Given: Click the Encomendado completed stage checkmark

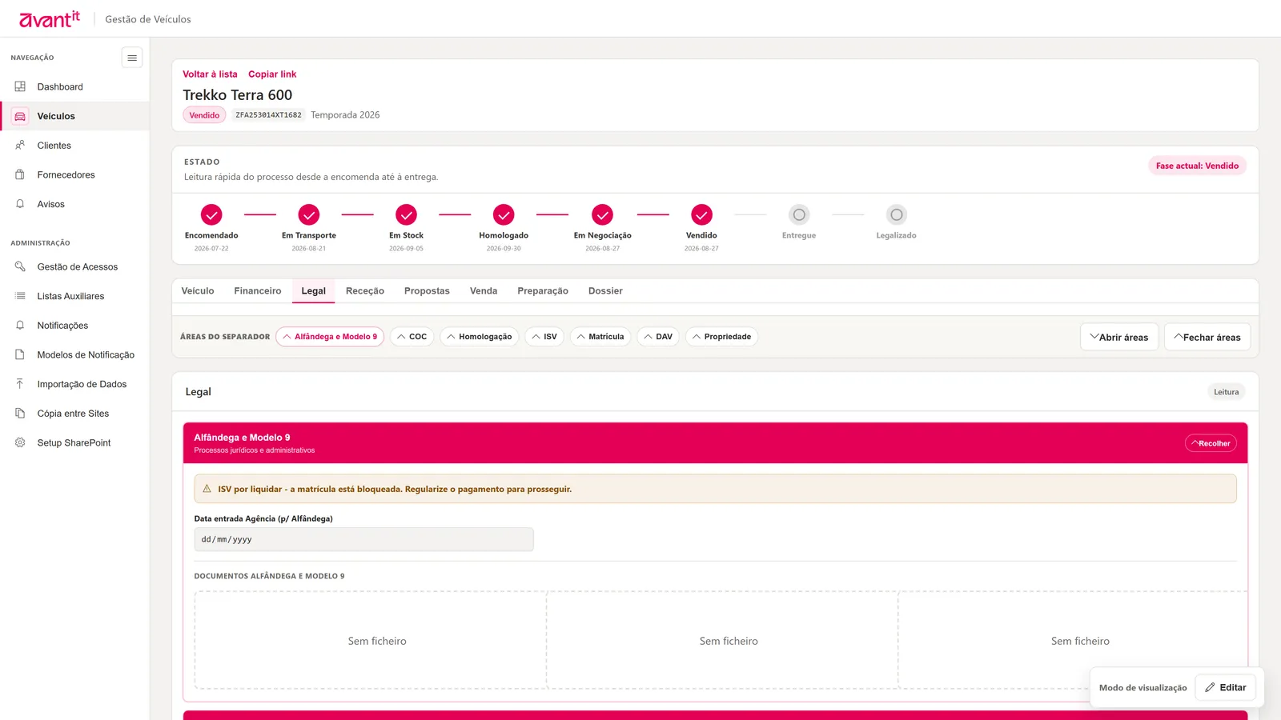Looking at the screenshot, I should (211, 214).
